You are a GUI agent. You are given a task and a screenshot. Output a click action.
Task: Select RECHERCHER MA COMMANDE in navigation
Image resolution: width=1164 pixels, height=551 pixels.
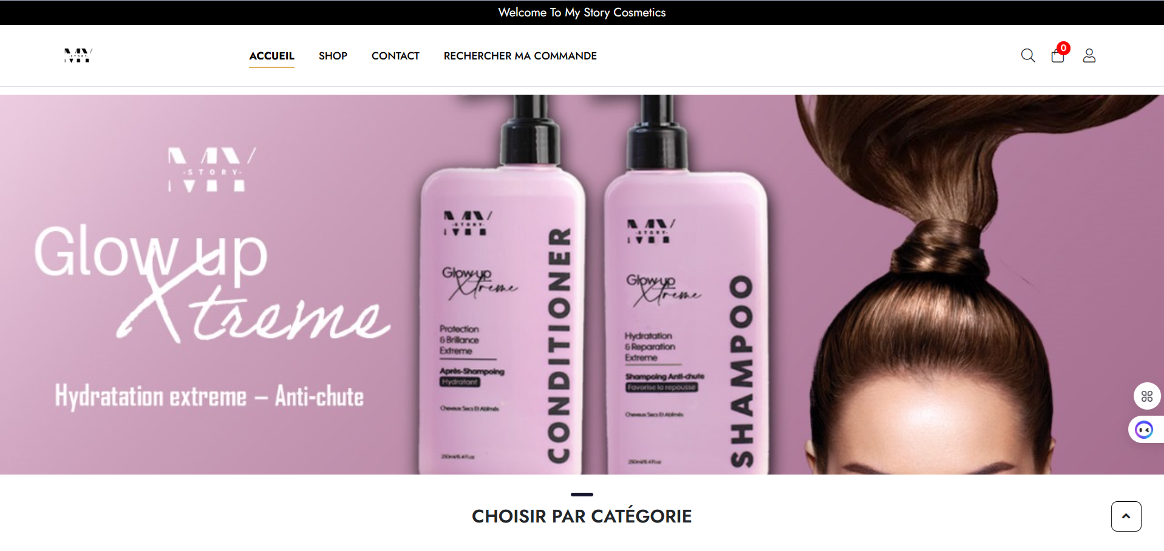click(520, 56)
